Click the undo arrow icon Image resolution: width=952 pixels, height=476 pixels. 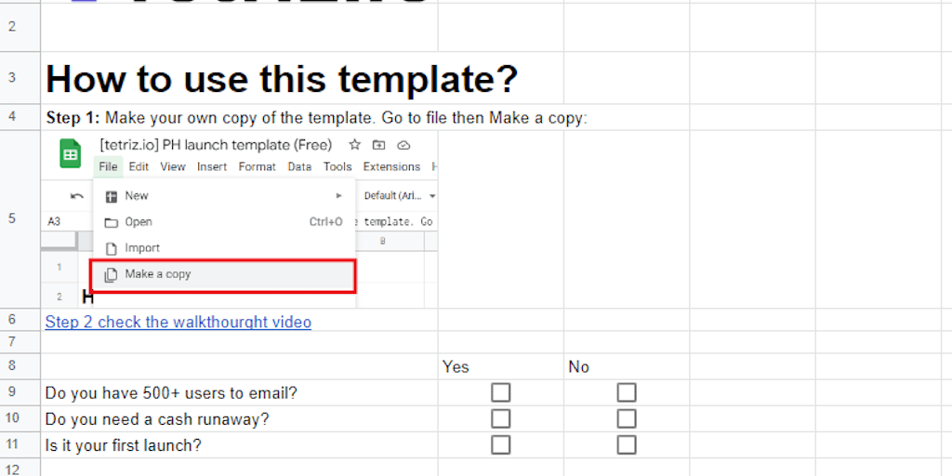(76, 196)
